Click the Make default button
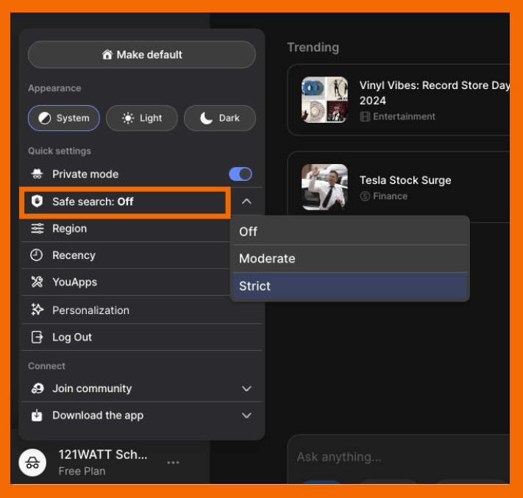This screenshot has height=498, width=523. 142,54
